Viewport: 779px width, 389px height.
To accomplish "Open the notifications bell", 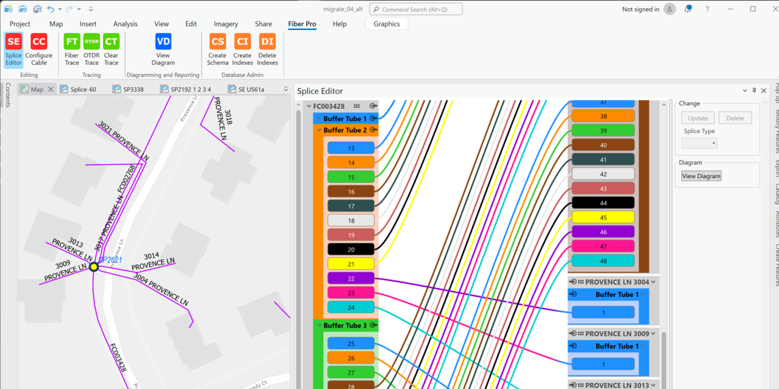I will (x=688, y=9).
